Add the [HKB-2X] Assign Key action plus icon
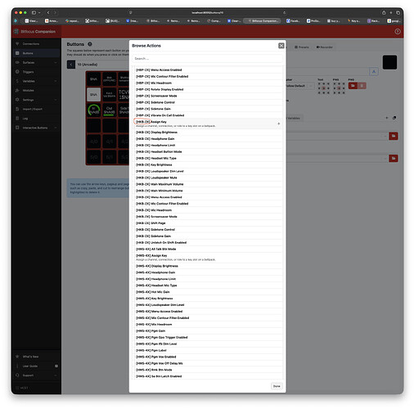The width and height of the screenshot is (414, 409). click(x=278, y=124)
